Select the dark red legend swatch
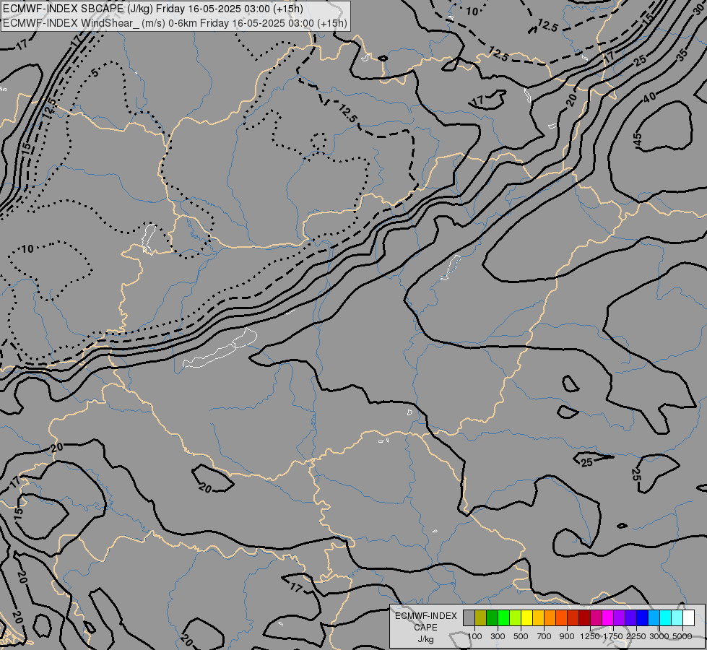This screenshot has height=650, width=707. pos(584,617)
